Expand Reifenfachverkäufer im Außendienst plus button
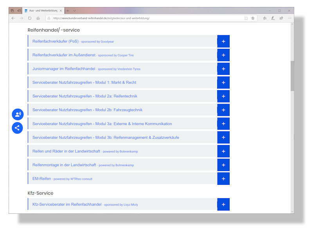This screenshot has height=234, width=313. click(x=223, y=55)
